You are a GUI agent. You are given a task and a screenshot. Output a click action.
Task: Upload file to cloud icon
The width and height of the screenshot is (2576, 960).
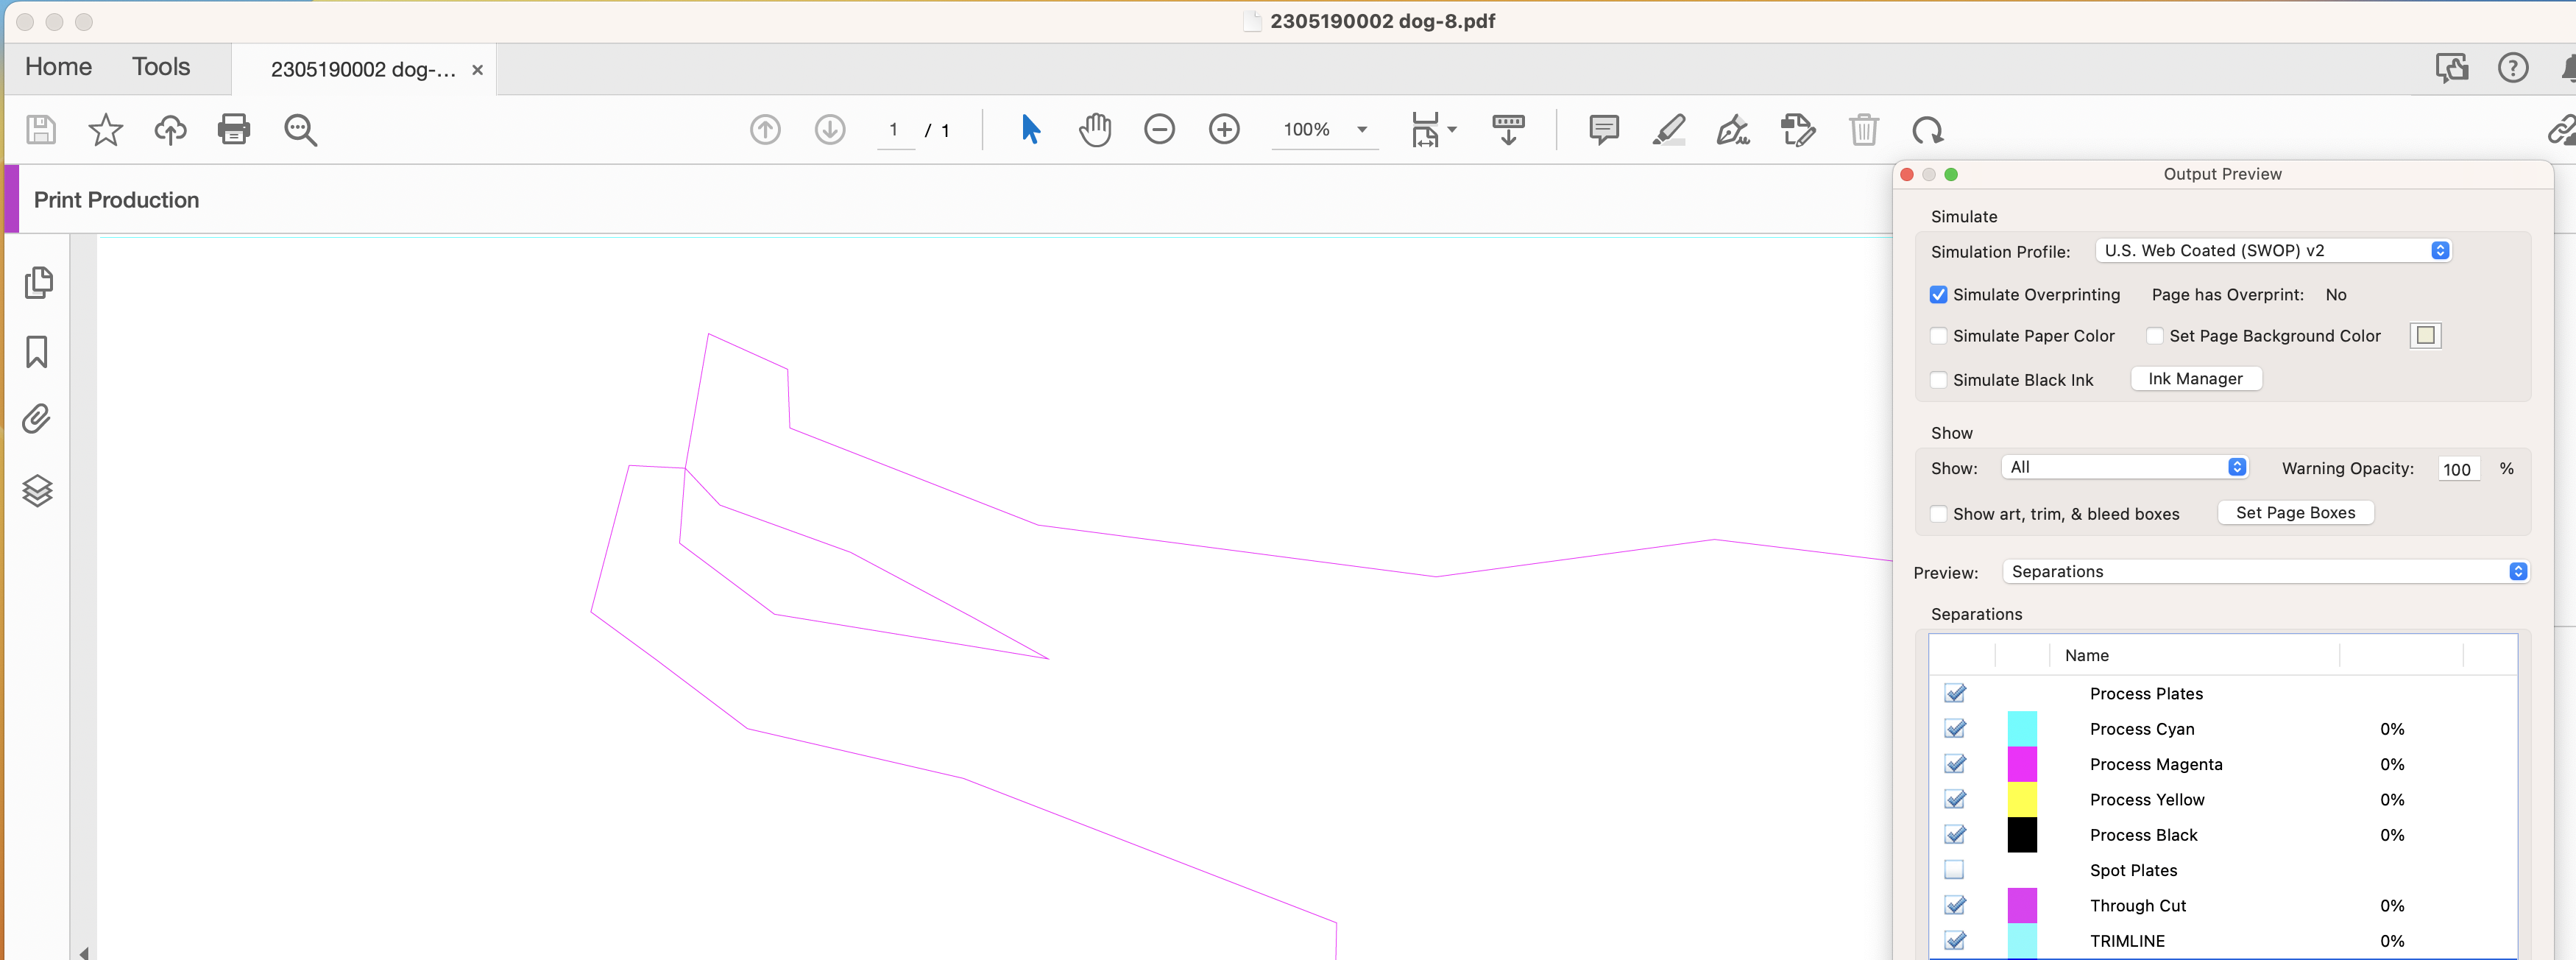pyautogui.click(x=170, y=130)
